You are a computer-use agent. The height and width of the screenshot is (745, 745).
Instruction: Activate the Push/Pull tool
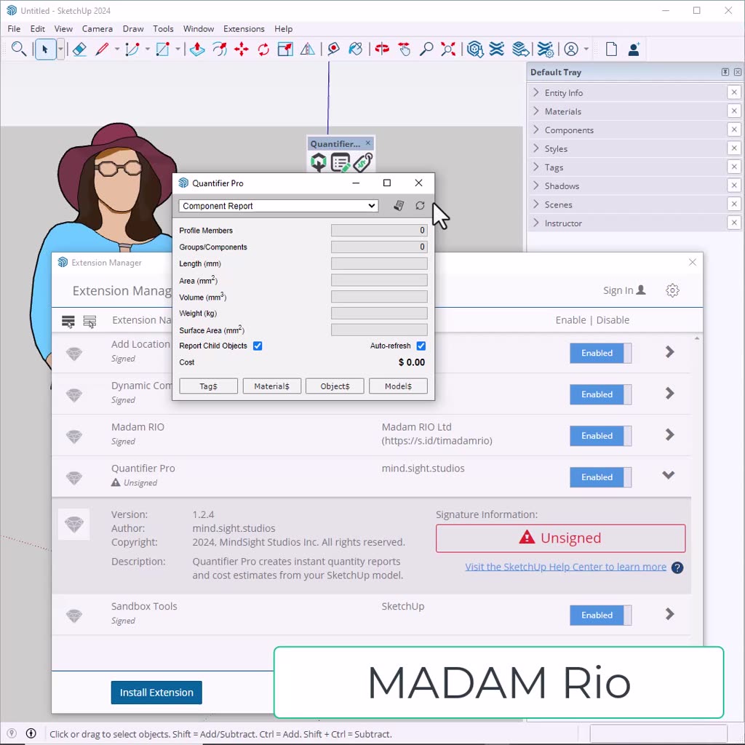click(x=197, y=49)
